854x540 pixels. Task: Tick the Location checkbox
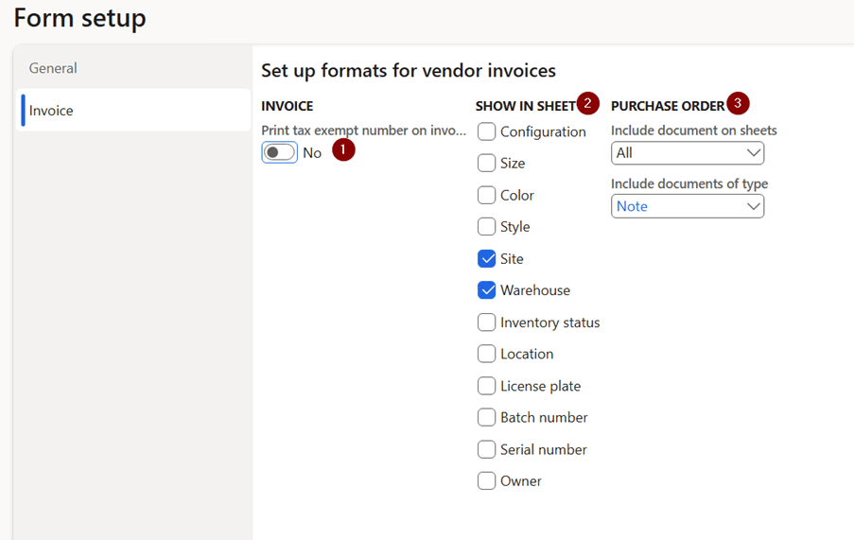point(486,354)
